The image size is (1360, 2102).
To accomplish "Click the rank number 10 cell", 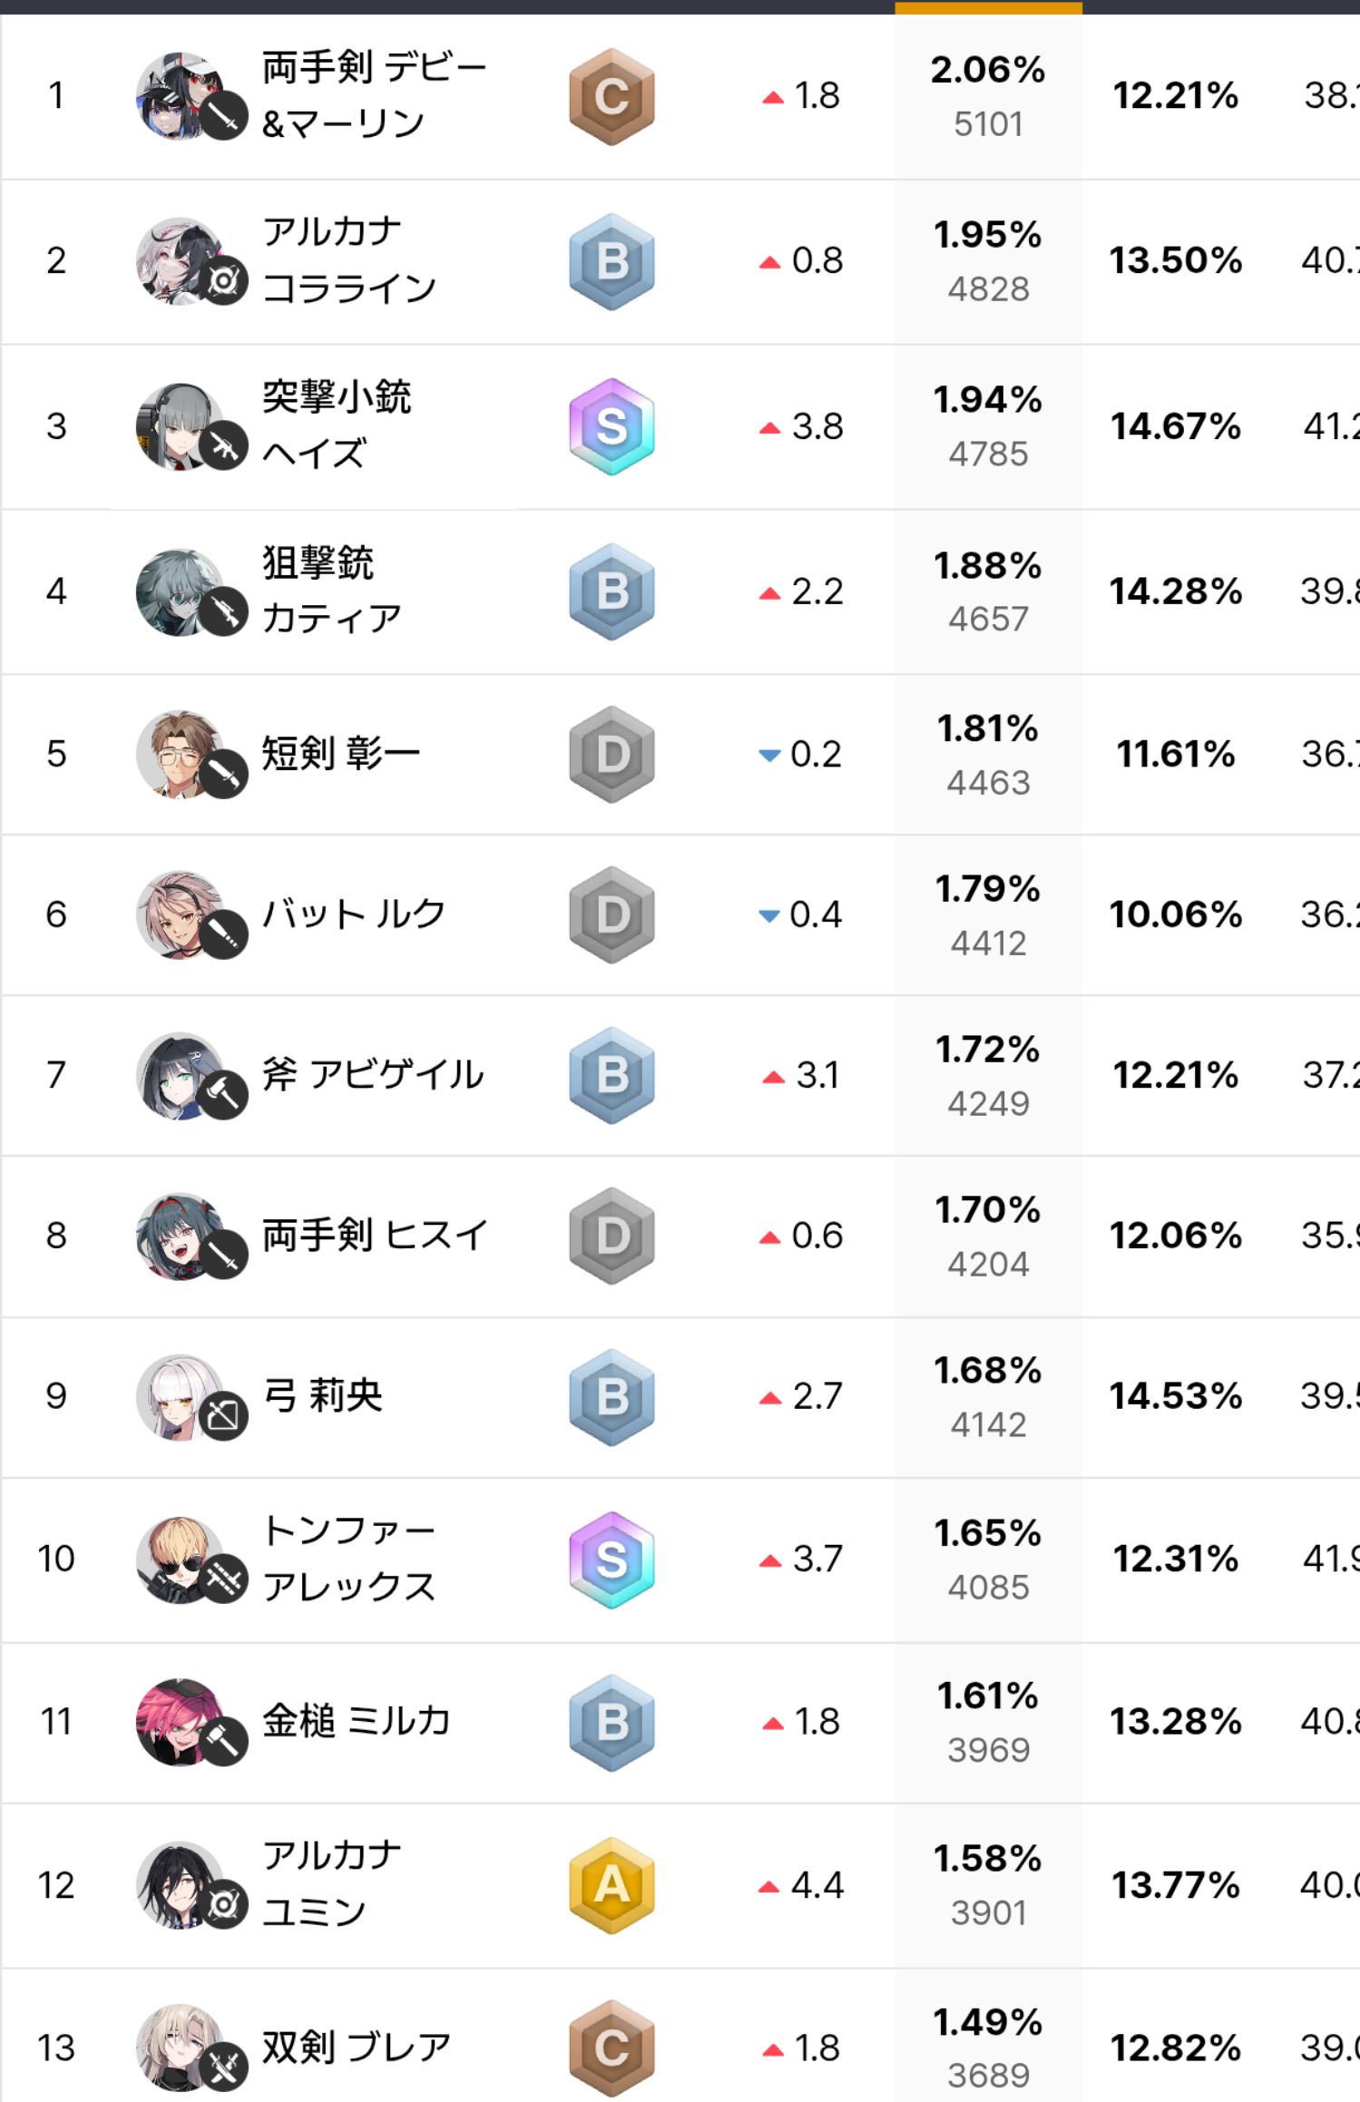I will [56, 1559].
